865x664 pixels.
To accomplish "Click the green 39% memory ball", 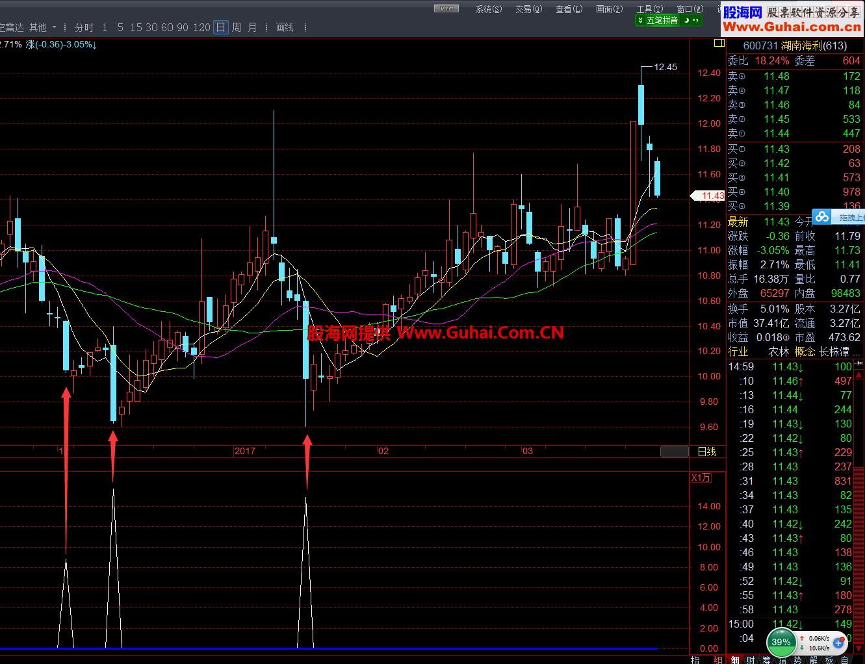I will coord(781,642).
